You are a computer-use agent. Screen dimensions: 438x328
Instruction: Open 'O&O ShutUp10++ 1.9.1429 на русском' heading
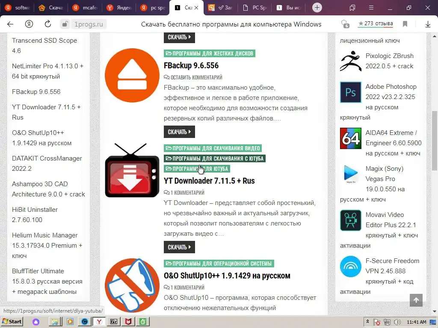(x=227, y=275)
